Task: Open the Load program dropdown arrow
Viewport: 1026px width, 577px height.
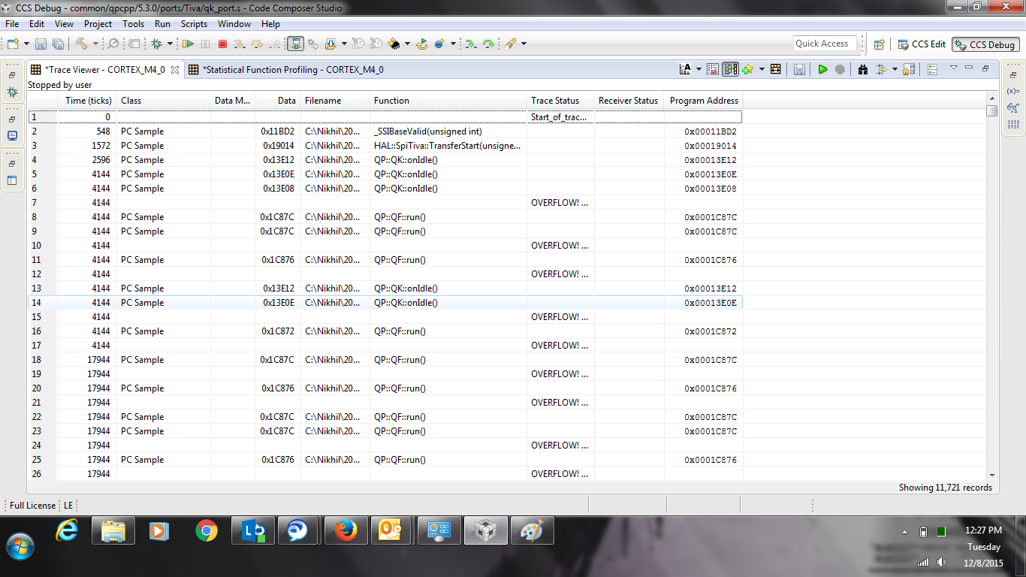Action: [x=344, y=44]
